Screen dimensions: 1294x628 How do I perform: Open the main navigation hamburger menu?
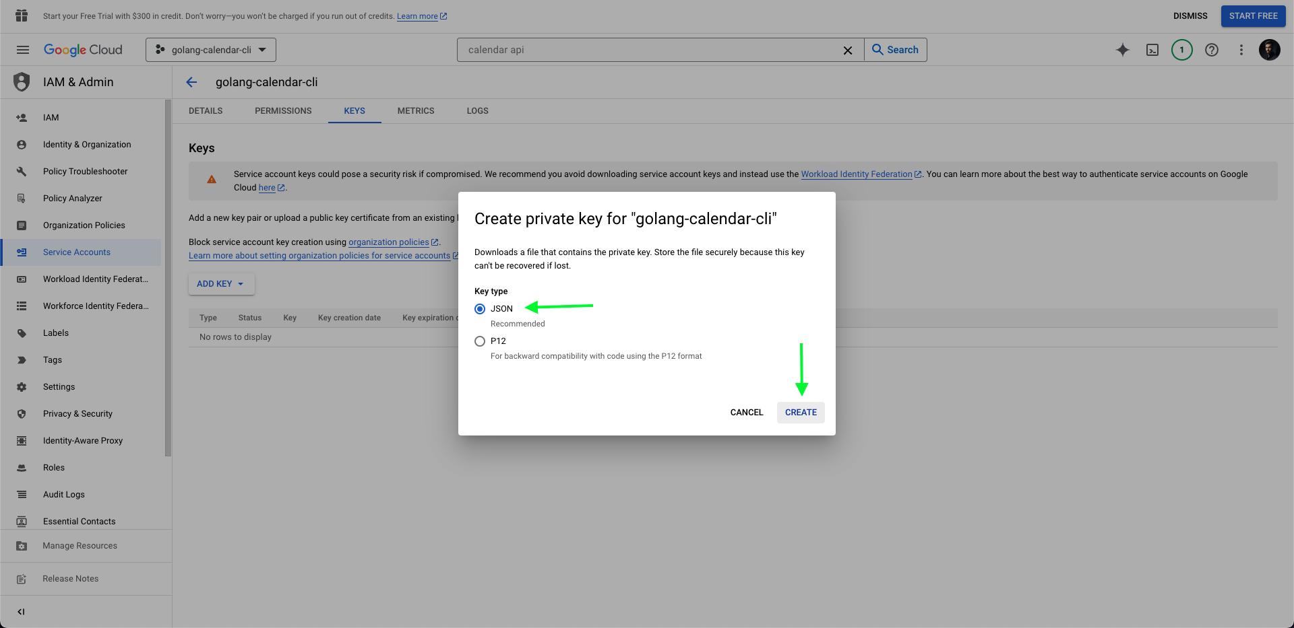23,50
